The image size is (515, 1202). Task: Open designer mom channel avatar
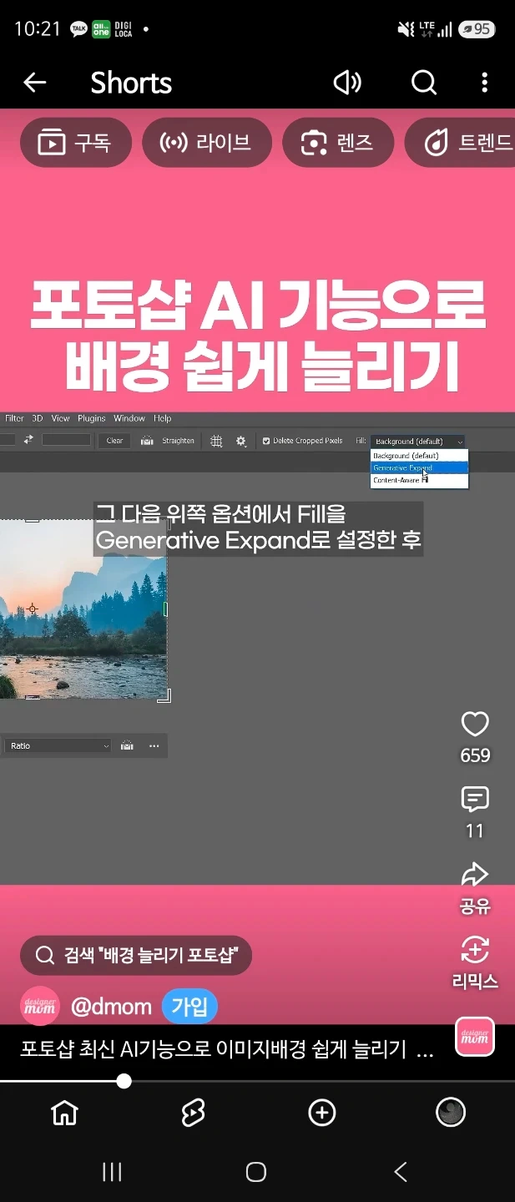[40, 1006]
